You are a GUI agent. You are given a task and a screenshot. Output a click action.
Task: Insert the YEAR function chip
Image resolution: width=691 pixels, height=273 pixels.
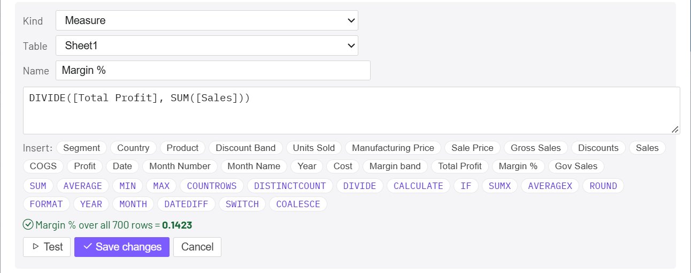91,204
